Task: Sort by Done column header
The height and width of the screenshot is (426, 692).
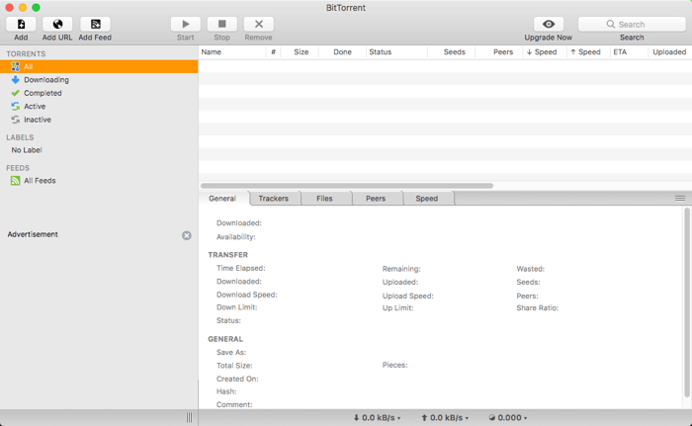Action: click(342, 52)
